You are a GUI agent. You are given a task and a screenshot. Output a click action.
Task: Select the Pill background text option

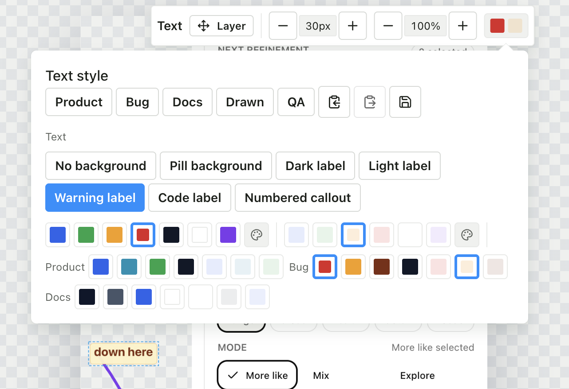[x=216, y=166]
